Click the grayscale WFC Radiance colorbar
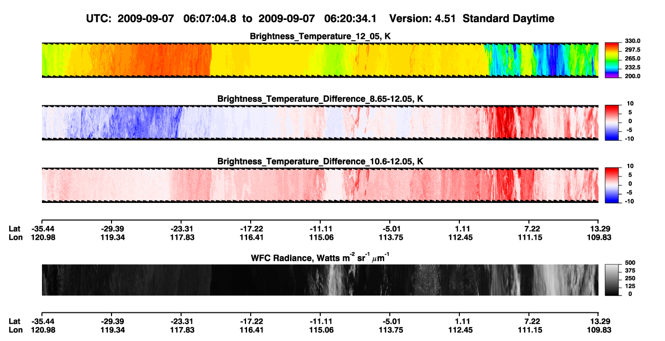This screenshot has width=665, height=341. tap(611, 279)
